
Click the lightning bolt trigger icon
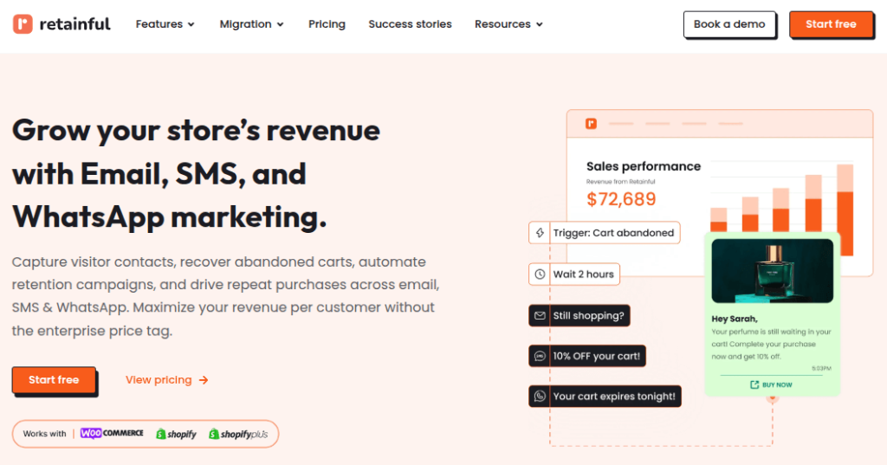click(540, 232)
